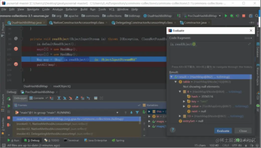
Task: Open Search Everywhere magnifier icon
Action: pyautogui.click(x=257, y=16)
